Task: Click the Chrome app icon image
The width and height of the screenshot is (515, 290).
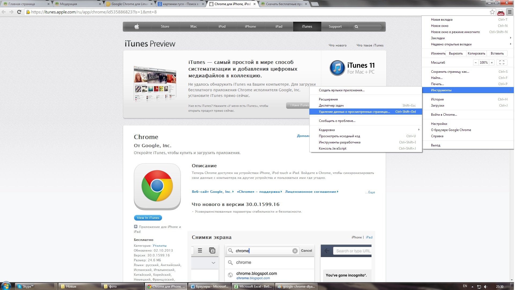Action: click(x=157, y=186)
